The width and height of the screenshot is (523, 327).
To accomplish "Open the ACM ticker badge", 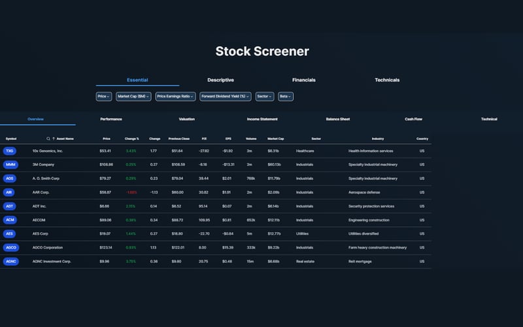I will (10, 220).
